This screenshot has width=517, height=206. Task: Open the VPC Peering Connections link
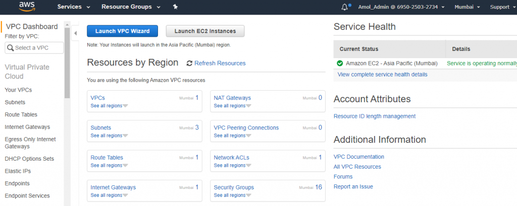pyautogui.click(x=246, y=128)
